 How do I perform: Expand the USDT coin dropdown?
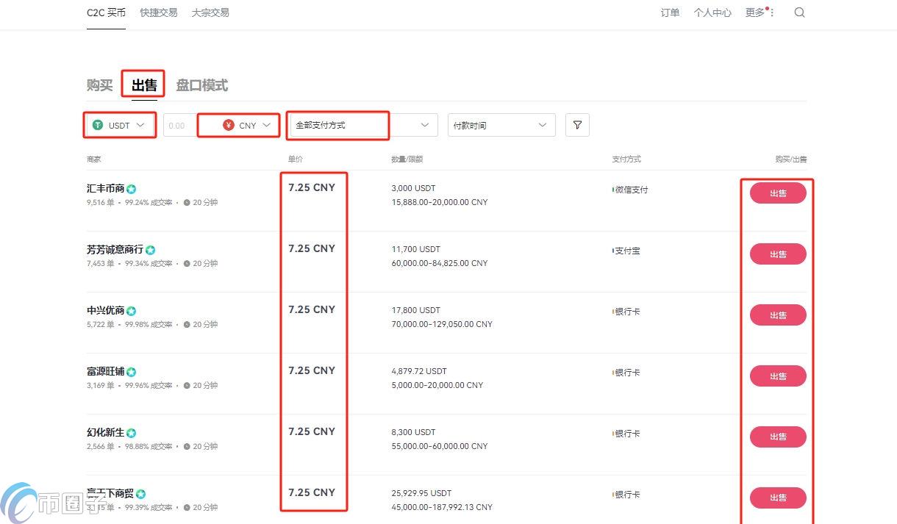click(120, 125)
